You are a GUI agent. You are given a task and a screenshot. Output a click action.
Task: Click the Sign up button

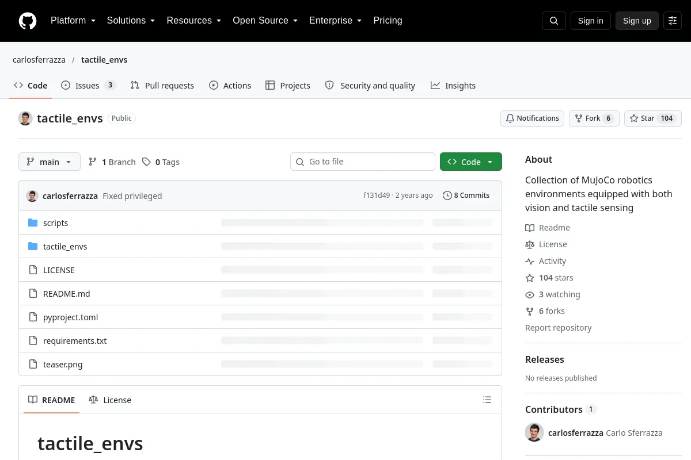(x=637, y=21)
